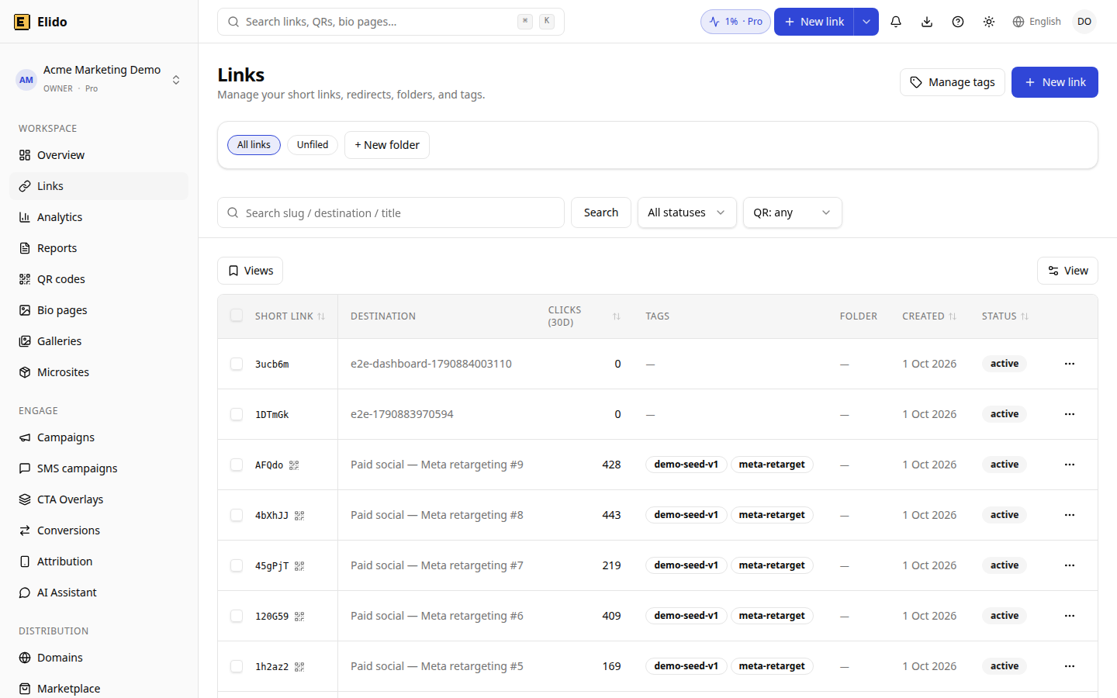Viewport: 1117px width, 698px height.
Task: Sort by Short Link column arrows
Action: 321,316
